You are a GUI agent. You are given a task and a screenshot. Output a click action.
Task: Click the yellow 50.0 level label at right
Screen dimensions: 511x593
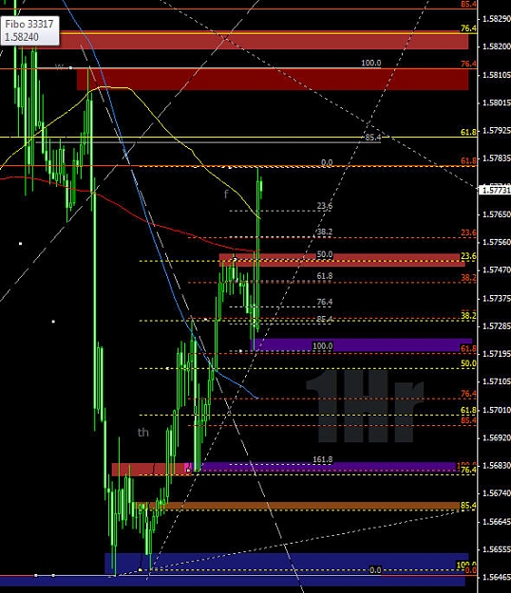[468, 363]
